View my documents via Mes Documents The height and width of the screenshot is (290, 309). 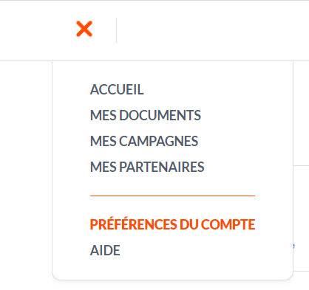point(146,115)
